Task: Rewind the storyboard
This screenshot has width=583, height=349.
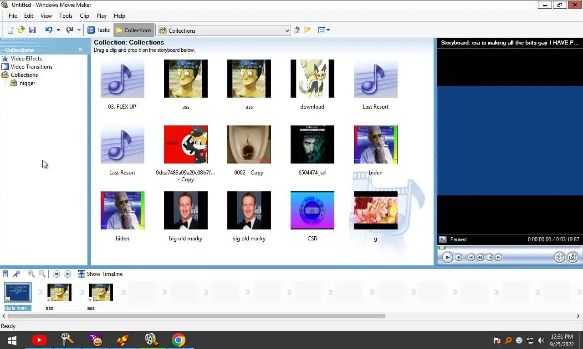Action: (x=56, y=274)
